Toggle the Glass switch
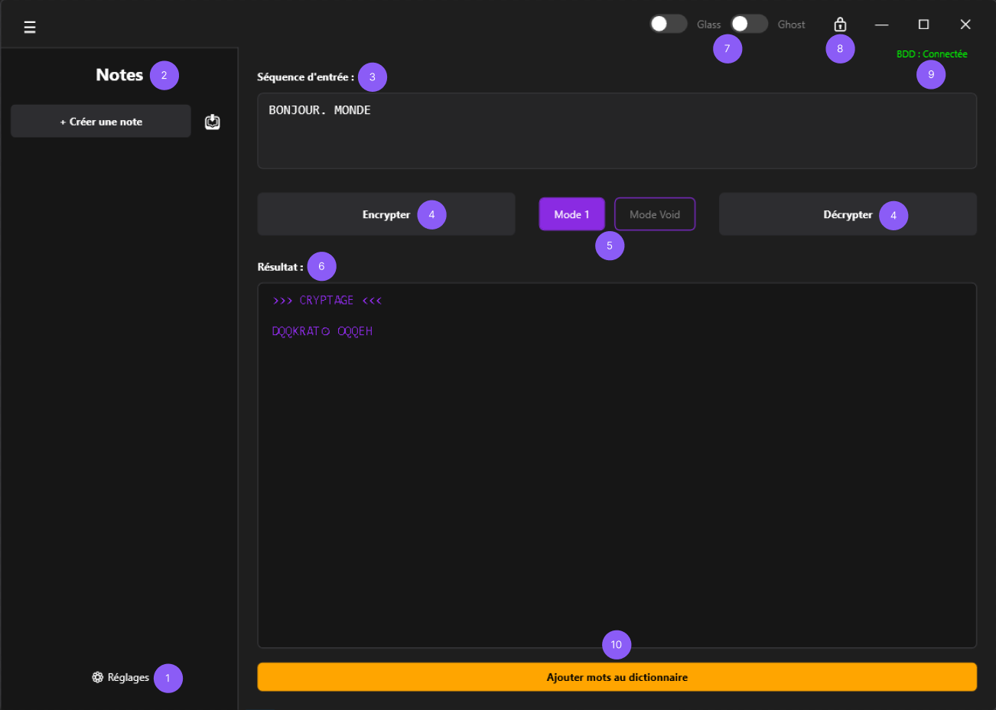 pos(669,24)
